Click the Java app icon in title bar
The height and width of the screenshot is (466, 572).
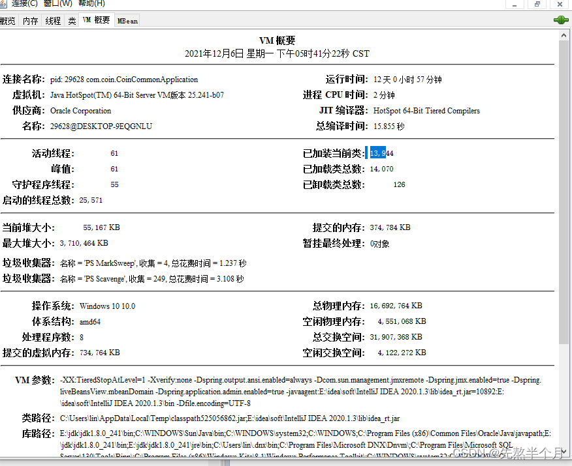(3, 3)
